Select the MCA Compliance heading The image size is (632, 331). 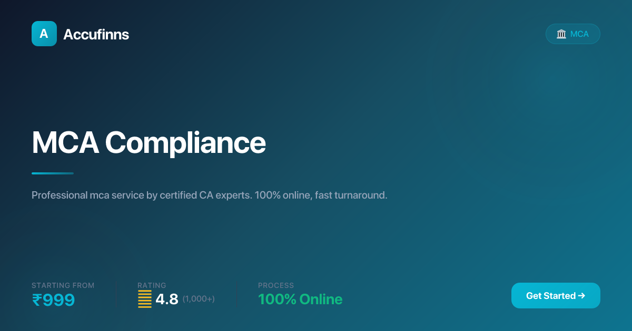tap(149, 142)
